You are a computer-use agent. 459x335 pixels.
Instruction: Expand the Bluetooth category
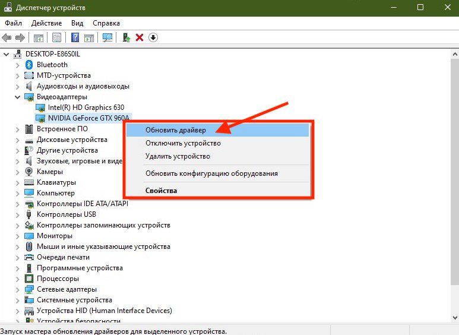[x=18, y=65]
